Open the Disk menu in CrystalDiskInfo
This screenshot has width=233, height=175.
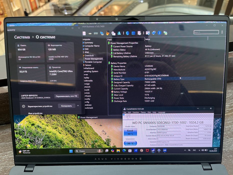149,112
